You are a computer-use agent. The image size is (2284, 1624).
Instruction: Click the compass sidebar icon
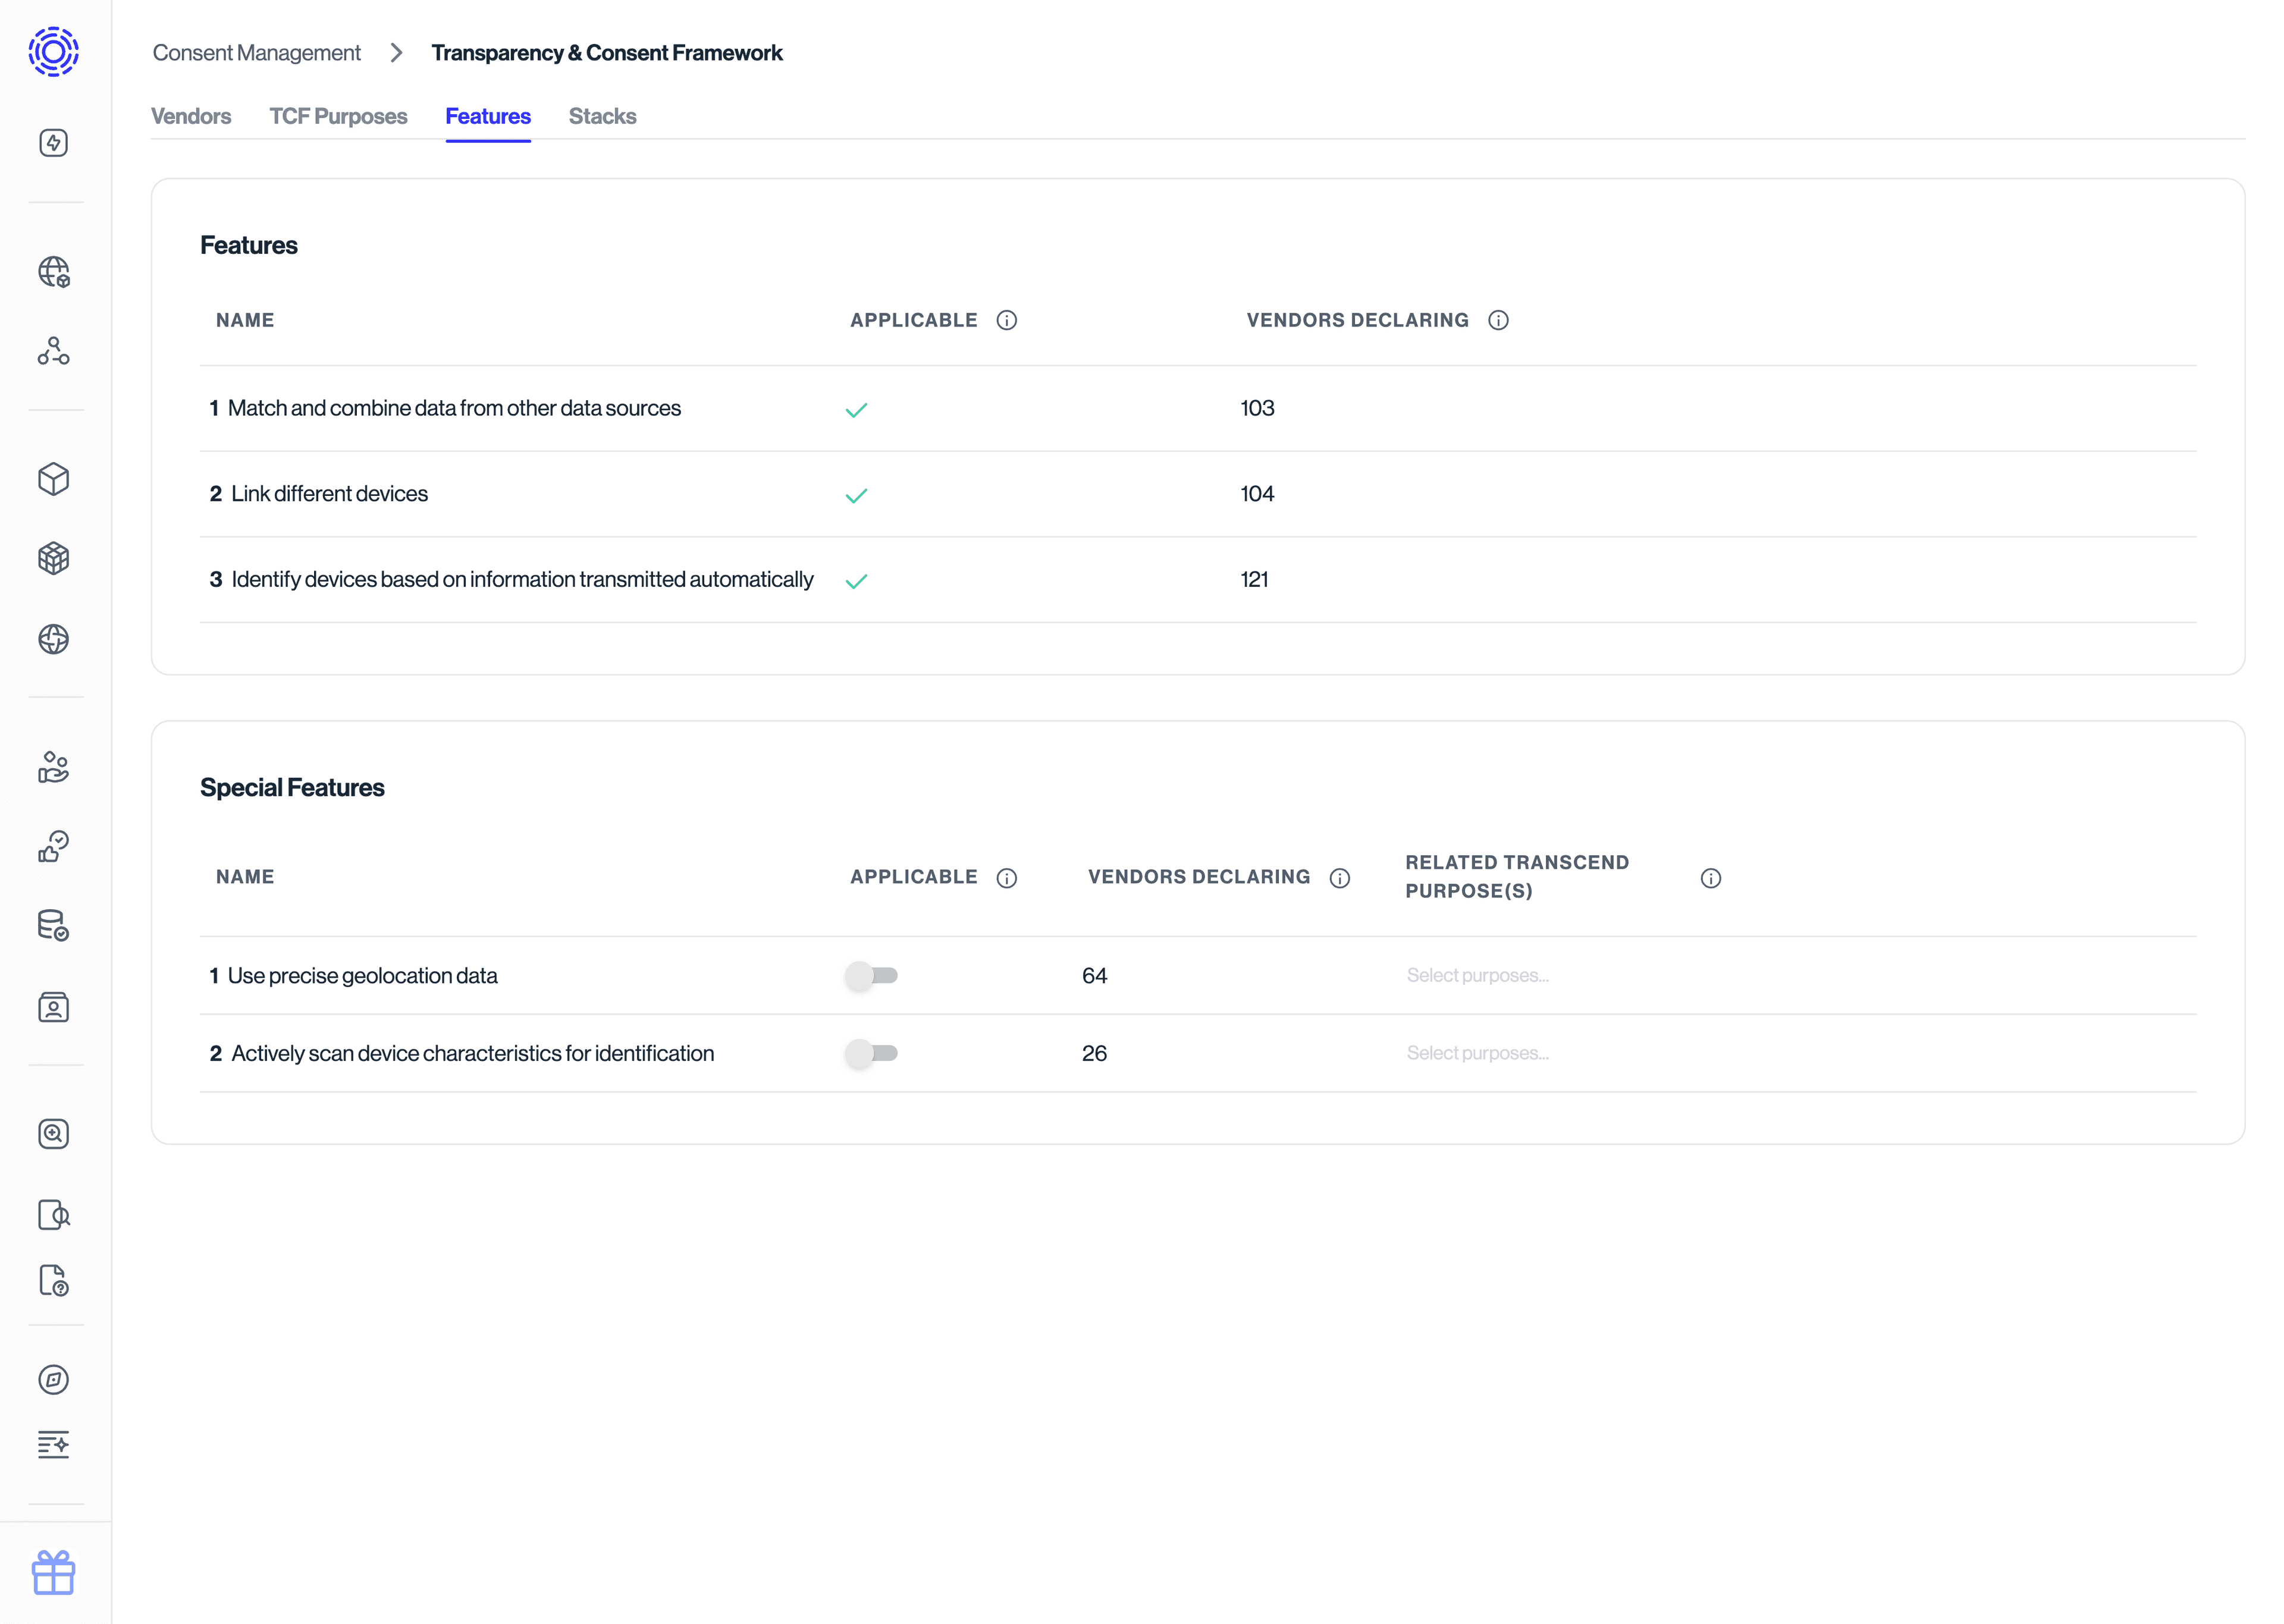53,1380
